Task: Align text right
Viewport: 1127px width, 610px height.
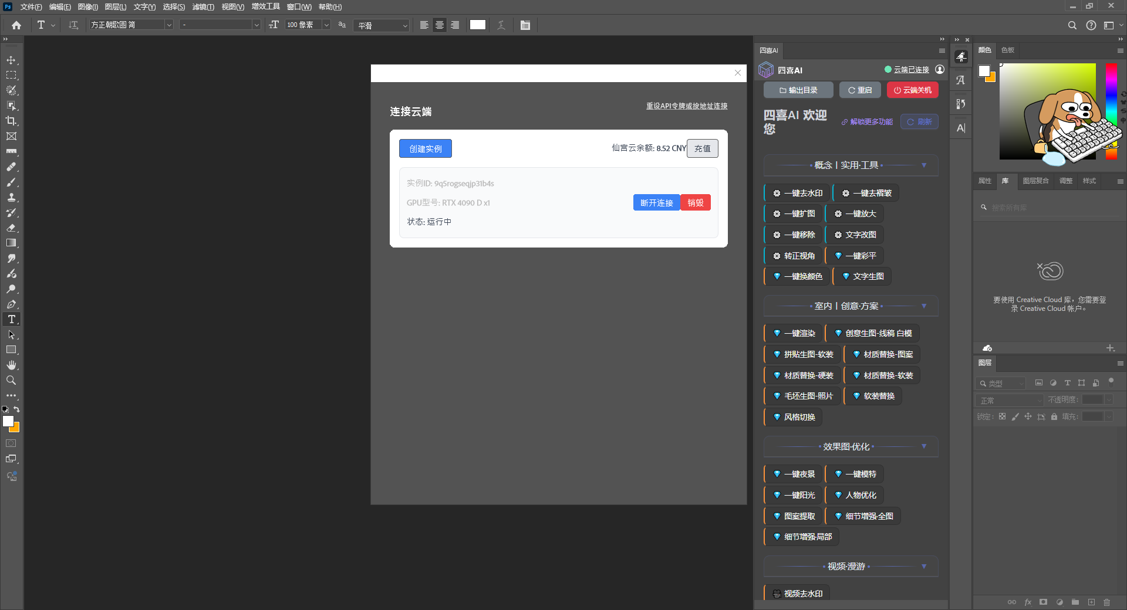Action: pos(455,25)
